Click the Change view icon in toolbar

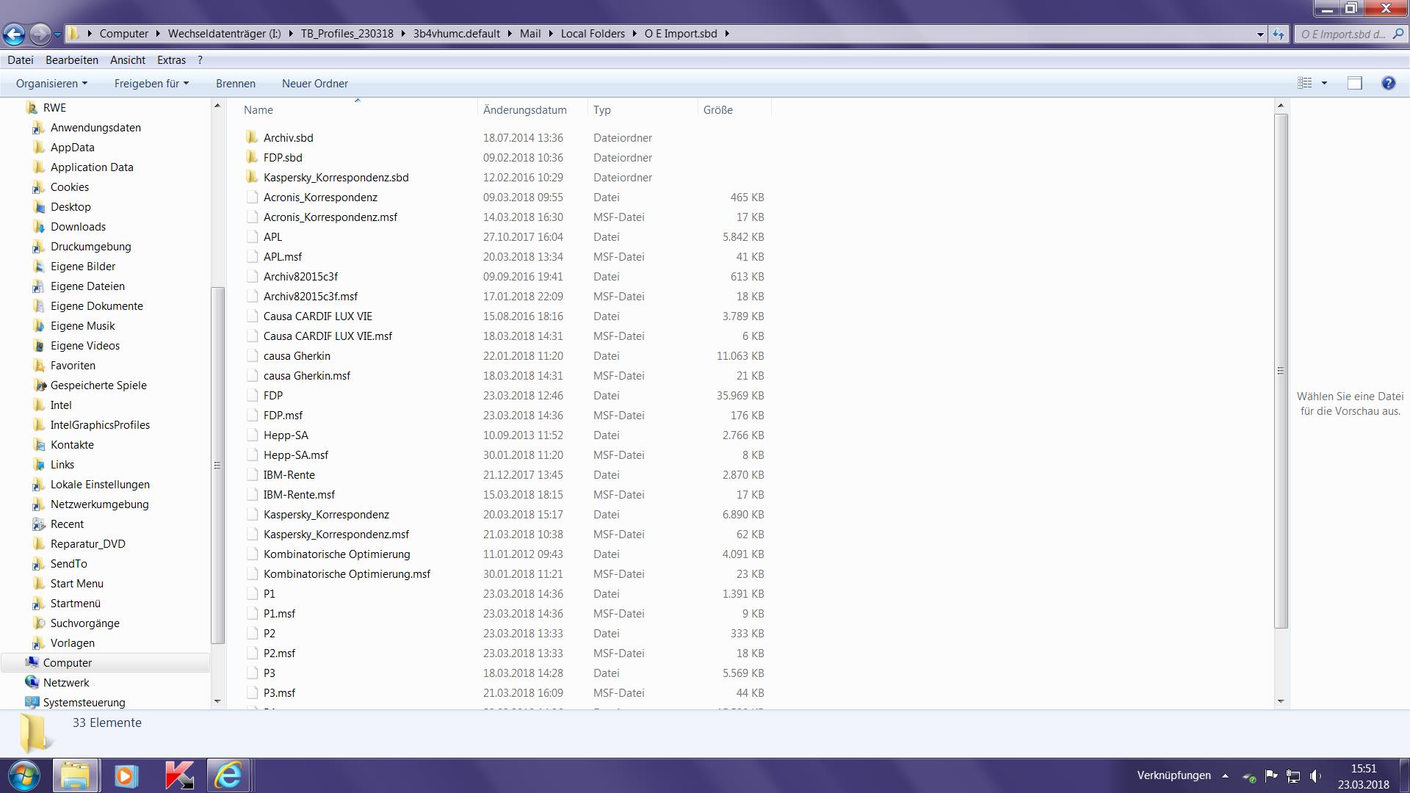click(1305, 84)
